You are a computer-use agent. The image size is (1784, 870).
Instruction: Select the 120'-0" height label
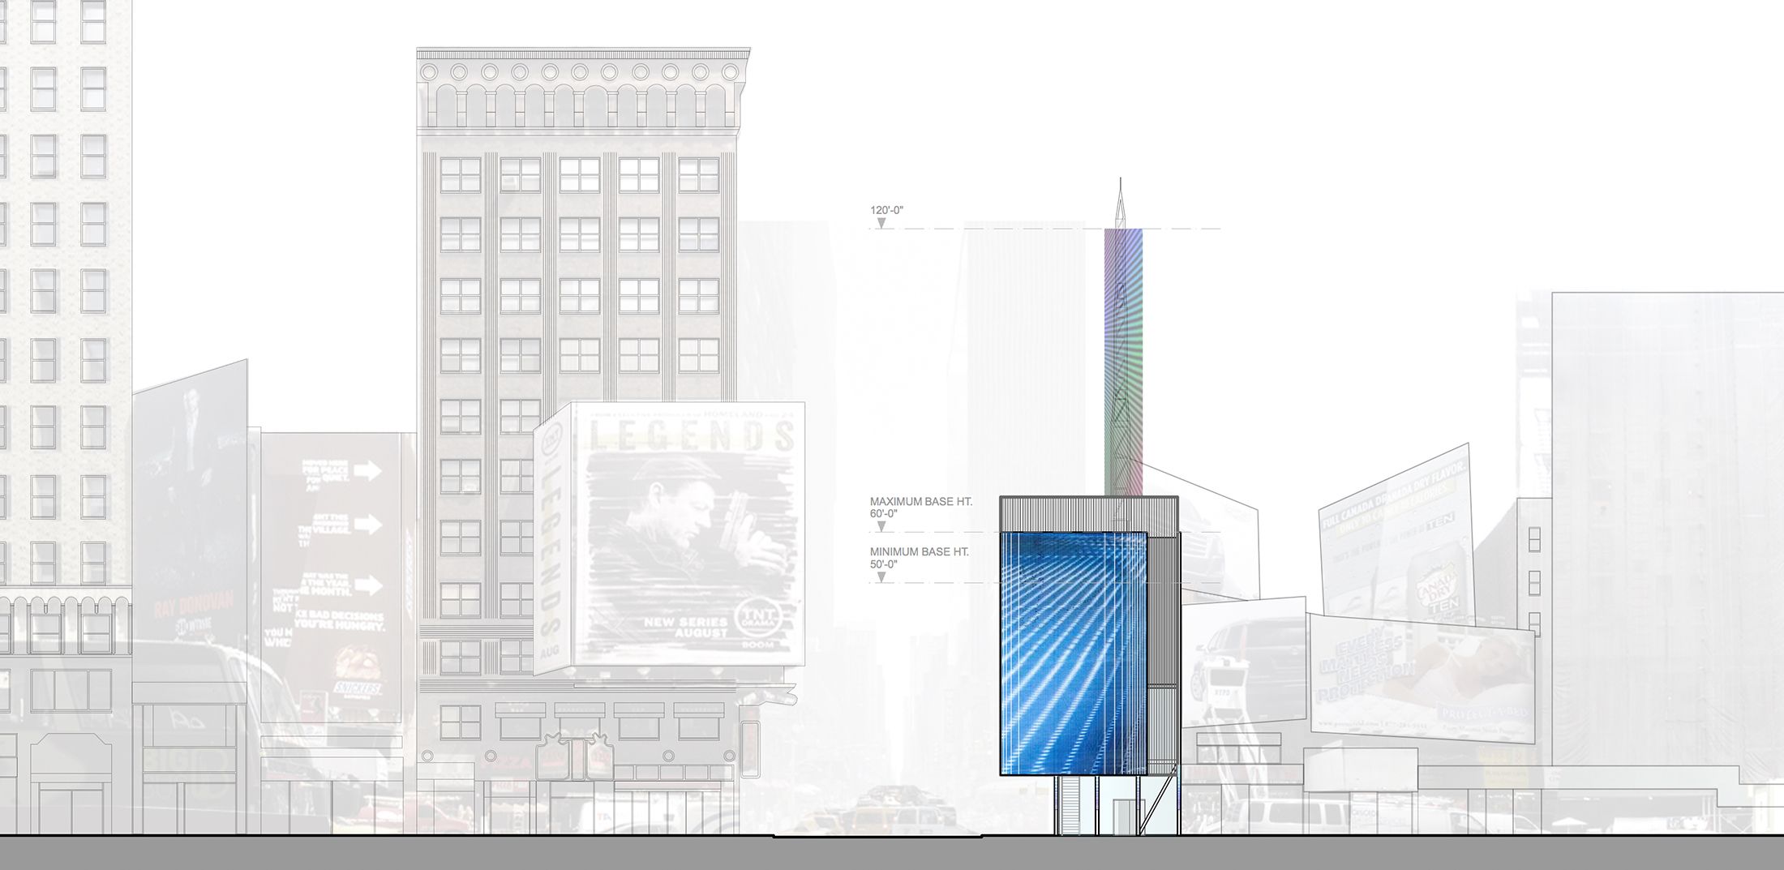coord(886,210)
